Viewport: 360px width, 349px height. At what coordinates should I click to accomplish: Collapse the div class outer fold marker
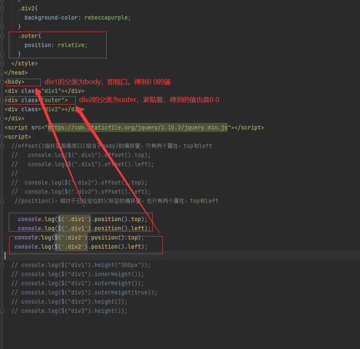[x=2, y=100]
